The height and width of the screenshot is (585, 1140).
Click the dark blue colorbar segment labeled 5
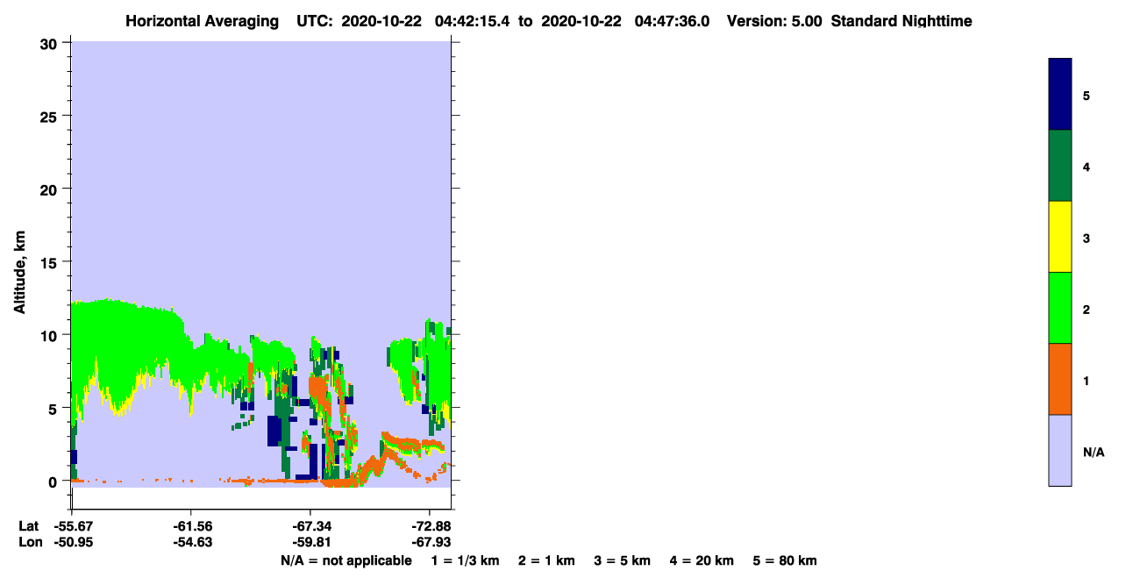point(1060,95)
